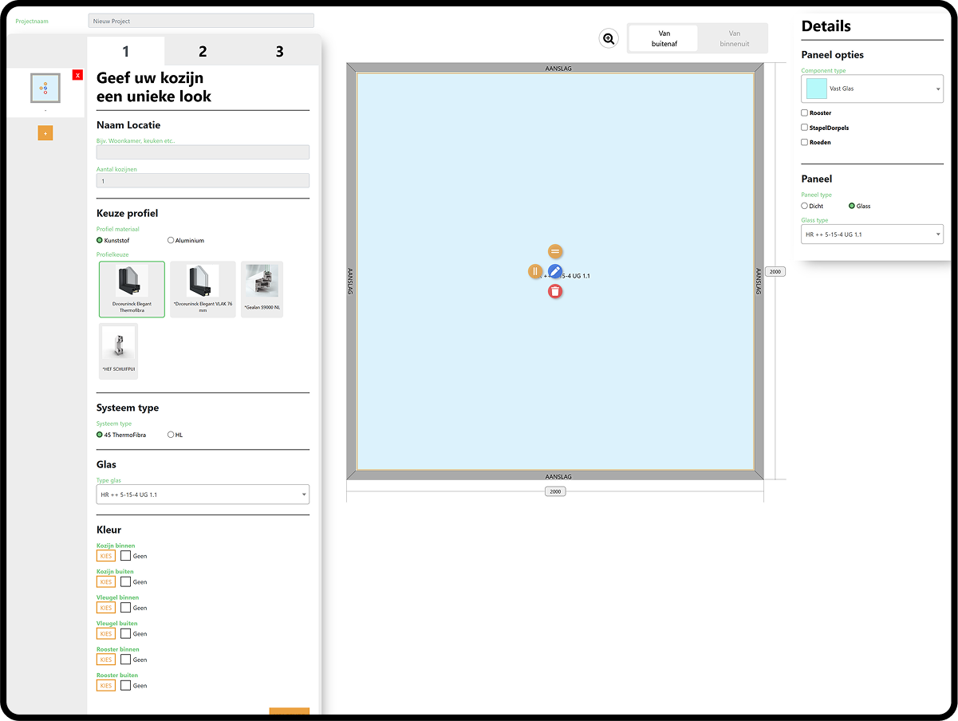The image size is (958, 721).
Task: Click the red X on kozijn thumbnail
Action: click(77, 75)
